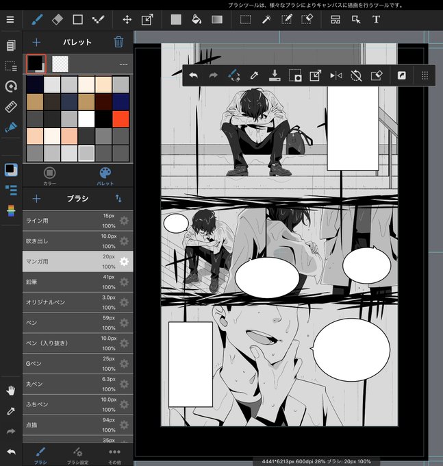
Task: Click redo arrow in left sidebar
Action: 11,432
